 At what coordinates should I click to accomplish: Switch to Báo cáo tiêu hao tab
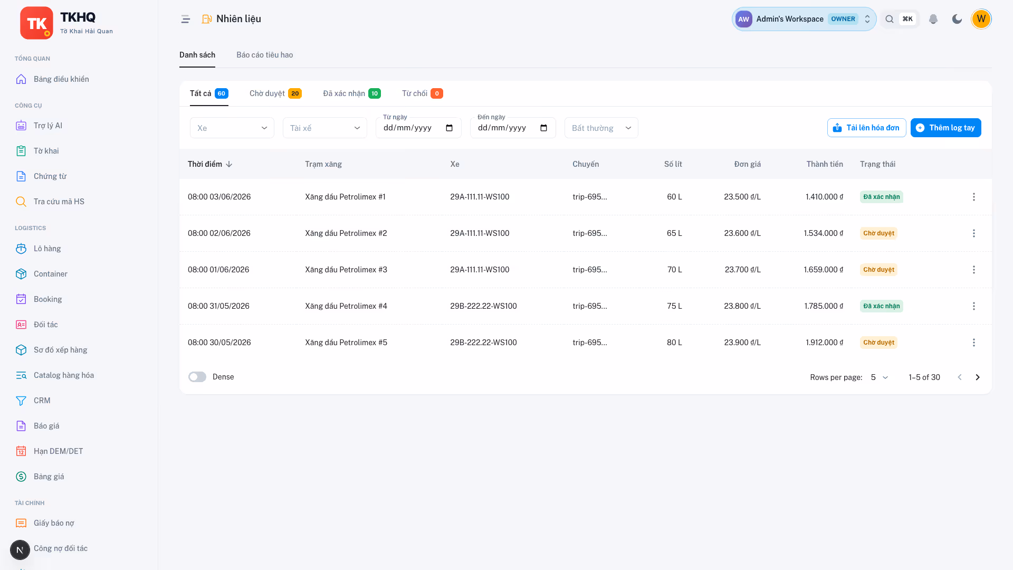pyautogui.click(x=264, y=55)
